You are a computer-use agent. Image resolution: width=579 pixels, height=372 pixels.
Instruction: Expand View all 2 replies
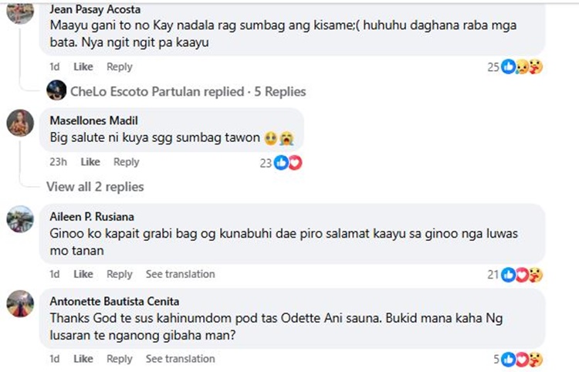coord(95,186)
